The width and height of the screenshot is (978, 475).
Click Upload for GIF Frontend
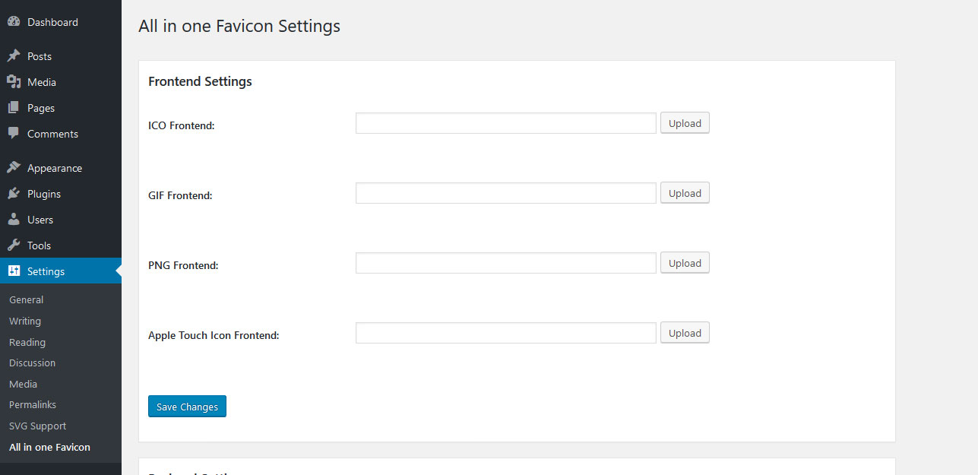[685, 193]
